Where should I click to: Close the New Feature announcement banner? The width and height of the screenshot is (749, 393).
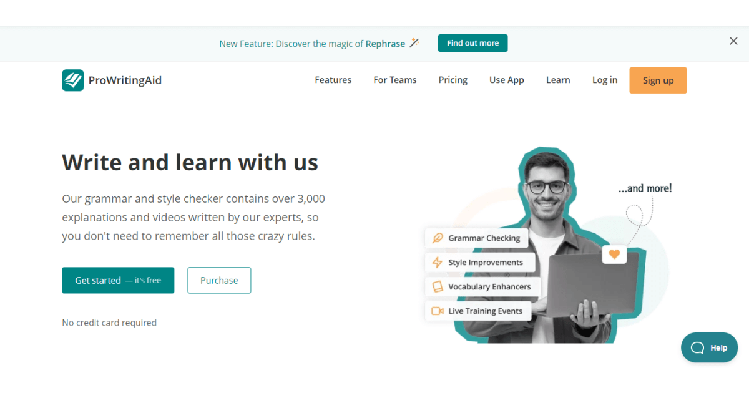tap(733, 41)
